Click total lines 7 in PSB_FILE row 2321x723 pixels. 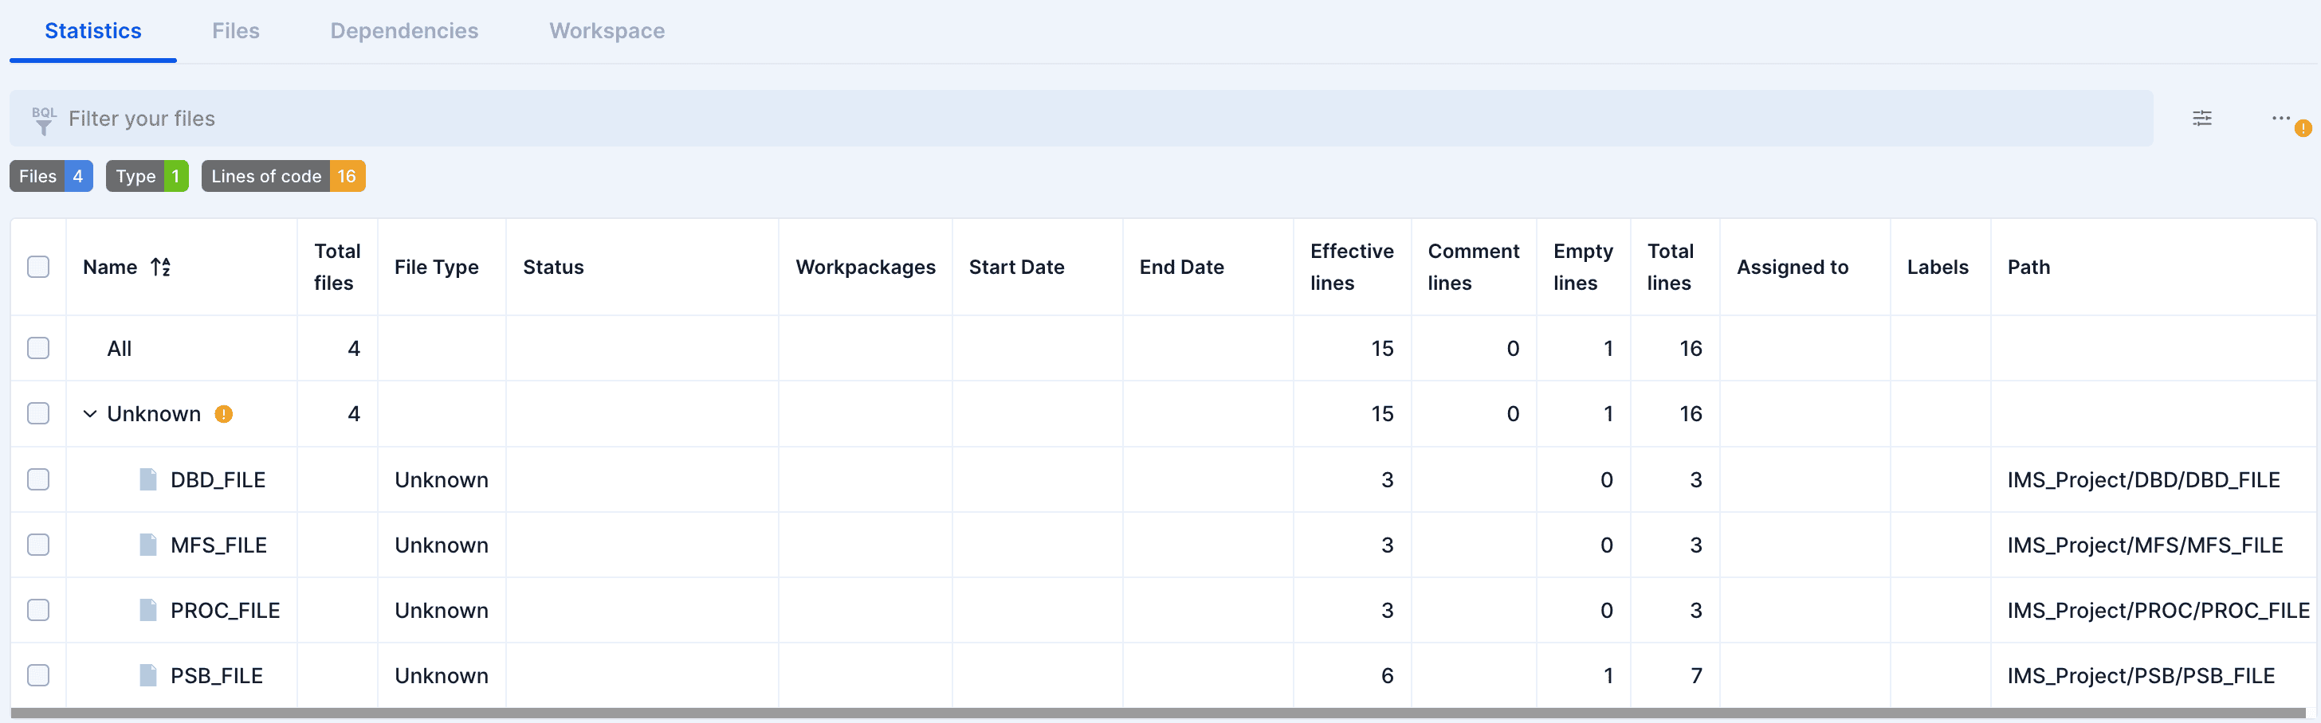click(x=1695, y=675)
